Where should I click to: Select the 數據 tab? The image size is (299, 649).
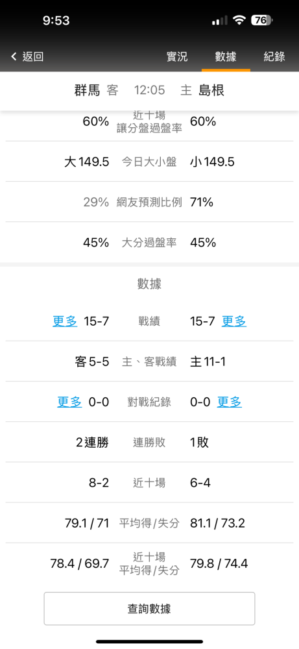pyautogui.click(x=226, y=56)
